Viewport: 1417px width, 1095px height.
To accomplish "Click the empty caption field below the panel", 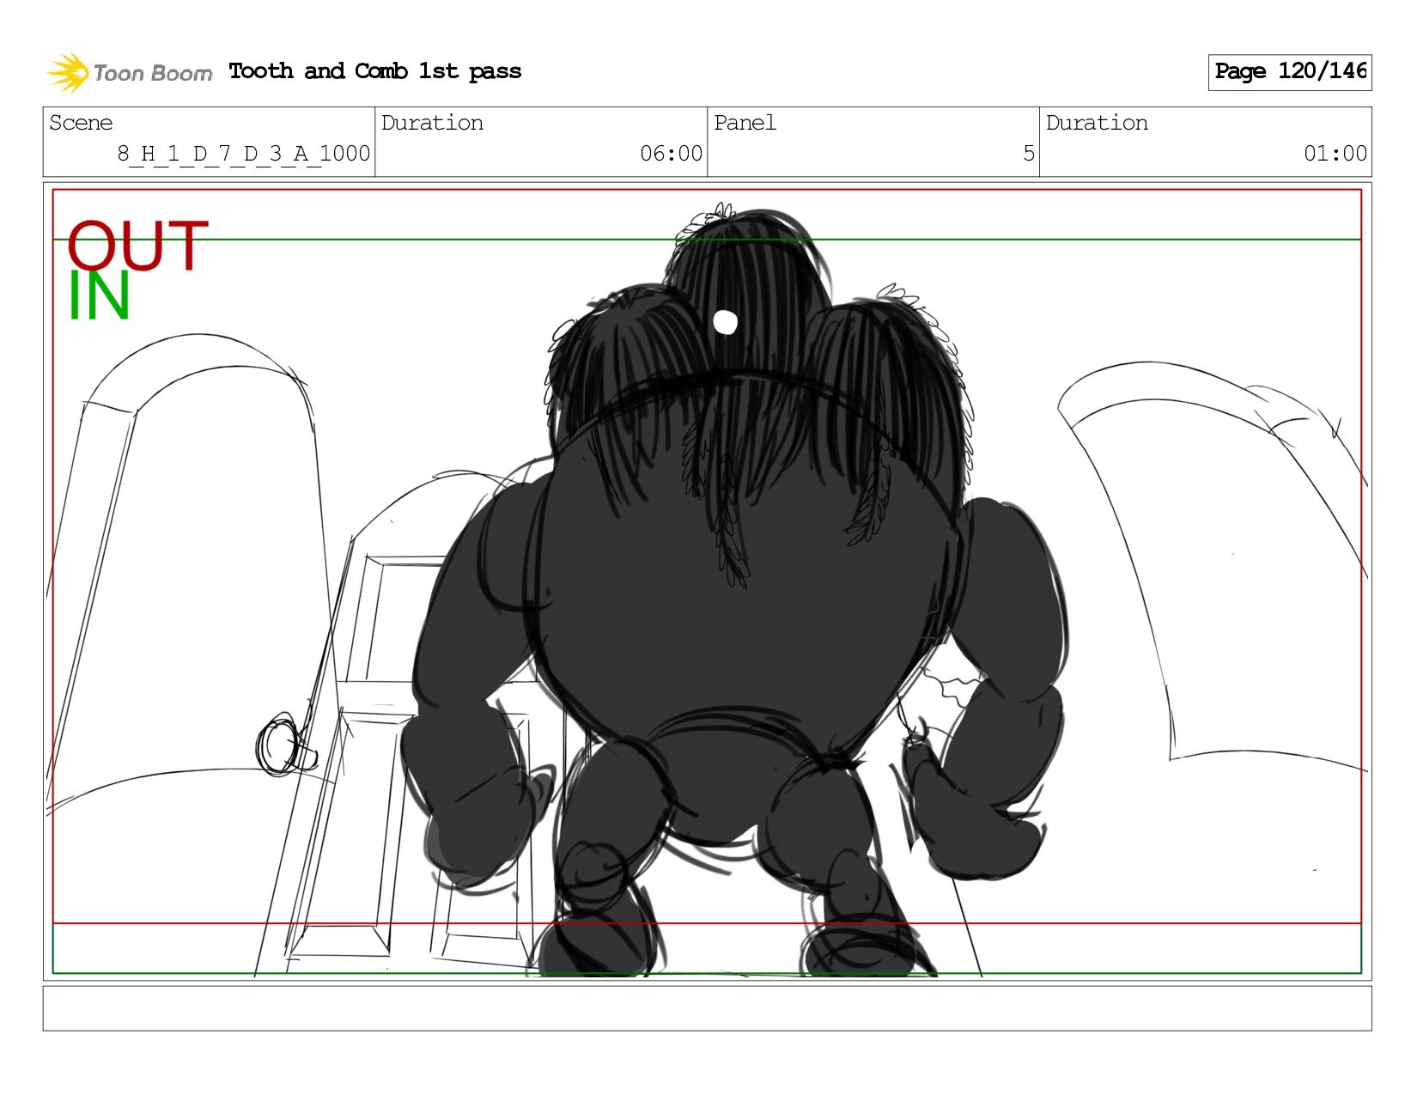I will [x=707, y=1008].
